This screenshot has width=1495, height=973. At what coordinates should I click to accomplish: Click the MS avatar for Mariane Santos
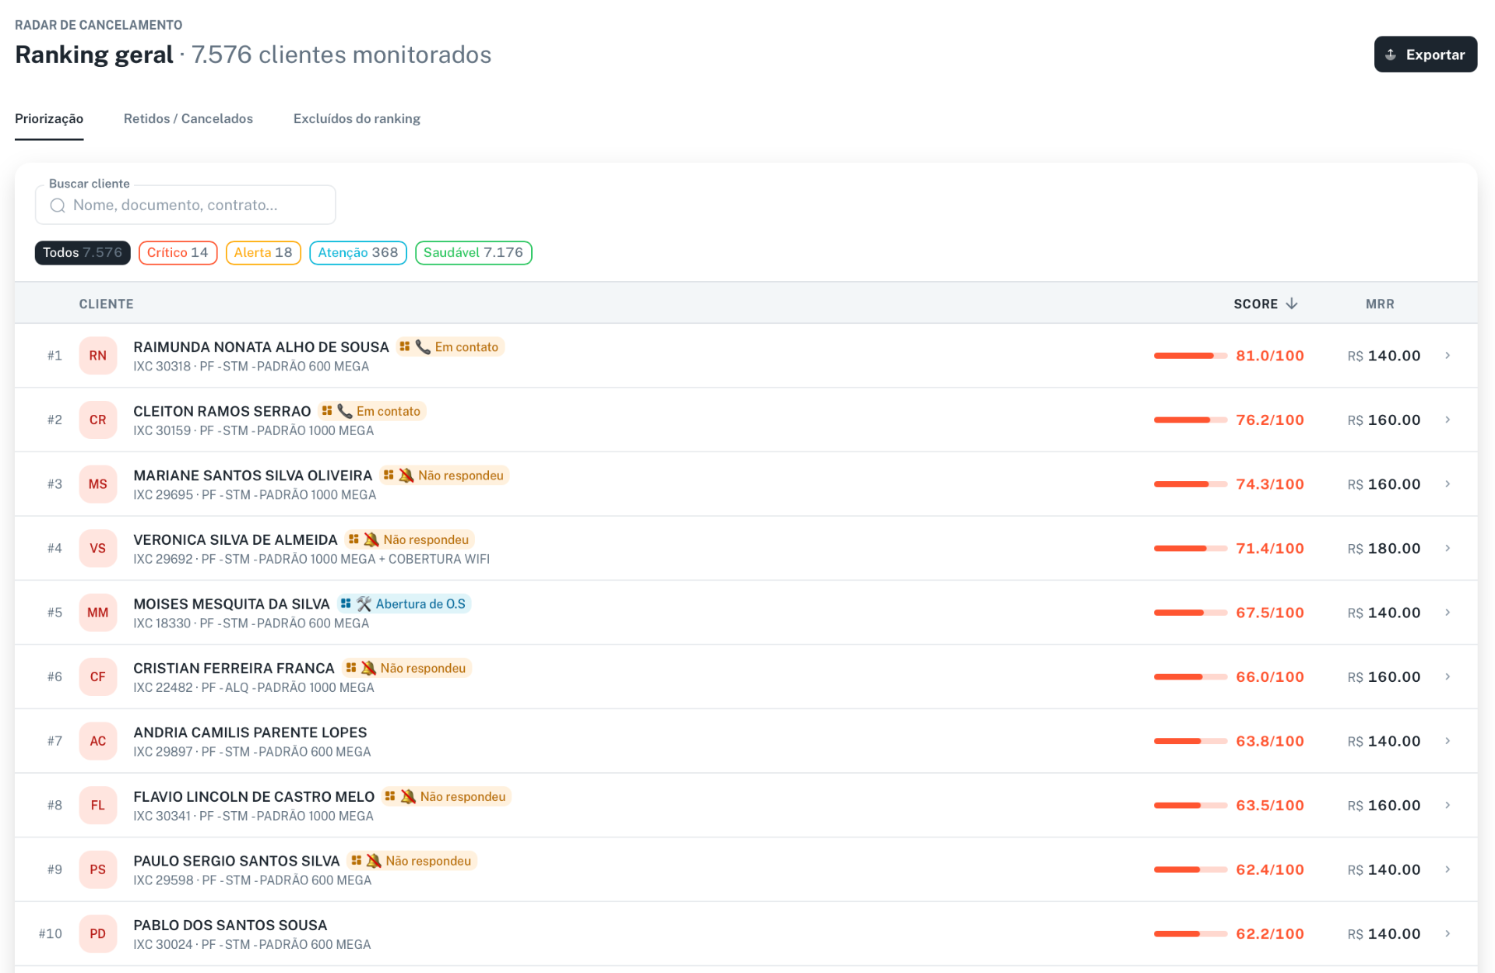tap(97, 484)
